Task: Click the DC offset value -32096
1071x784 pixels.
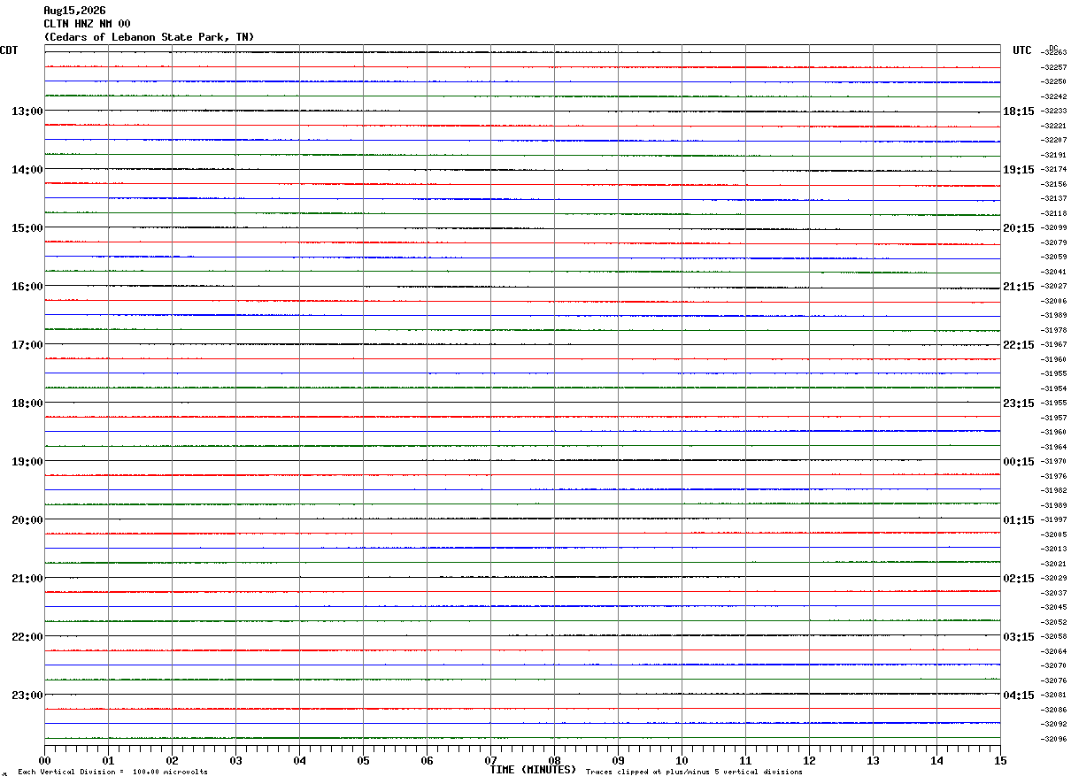Action: (1054, 740)
